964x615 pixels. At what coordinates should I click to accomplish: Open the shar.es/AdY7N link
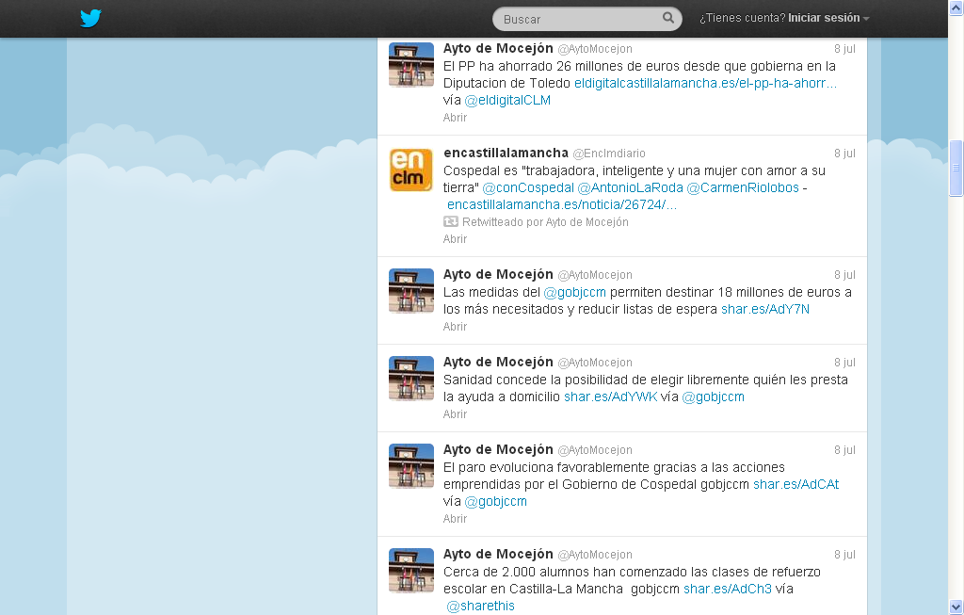point(764,309)
